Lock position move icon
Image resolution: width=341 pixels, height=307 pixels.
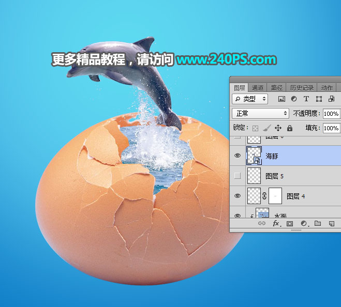tap(278, 128)
